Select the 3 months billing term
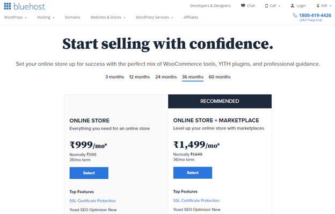This screenshot has width=335, height=214. 114,77
